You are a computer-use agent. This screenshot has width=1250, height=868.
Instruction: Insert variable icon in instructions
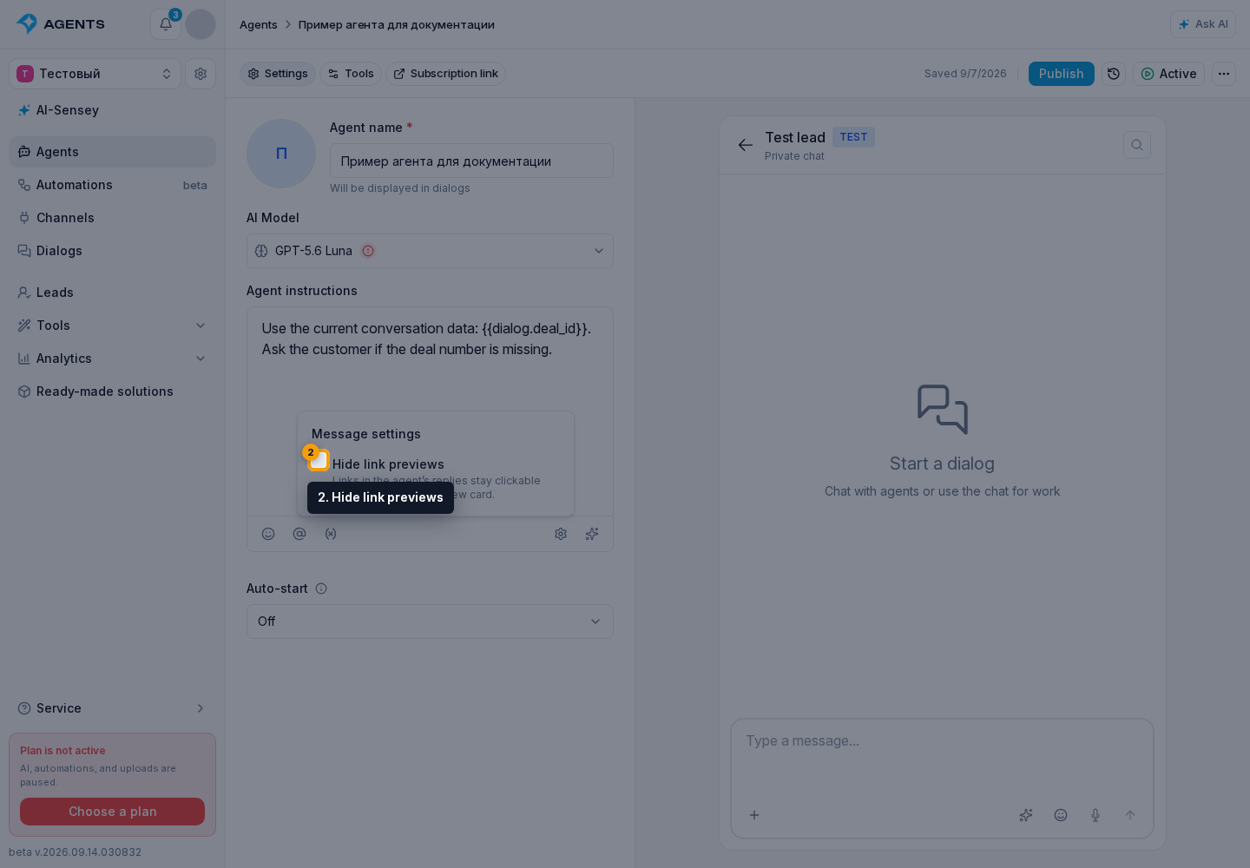(x=331, y=534)
